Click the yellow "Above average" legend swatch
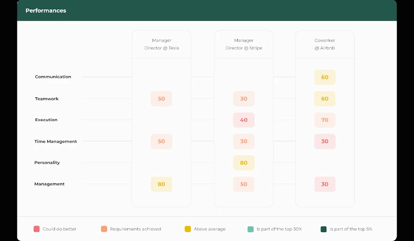This screenshot has width=414, height=241. 188,229
